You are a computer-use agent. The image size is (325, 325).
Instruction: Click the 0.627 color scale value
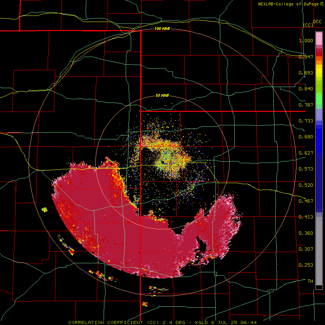coord(306,153)
